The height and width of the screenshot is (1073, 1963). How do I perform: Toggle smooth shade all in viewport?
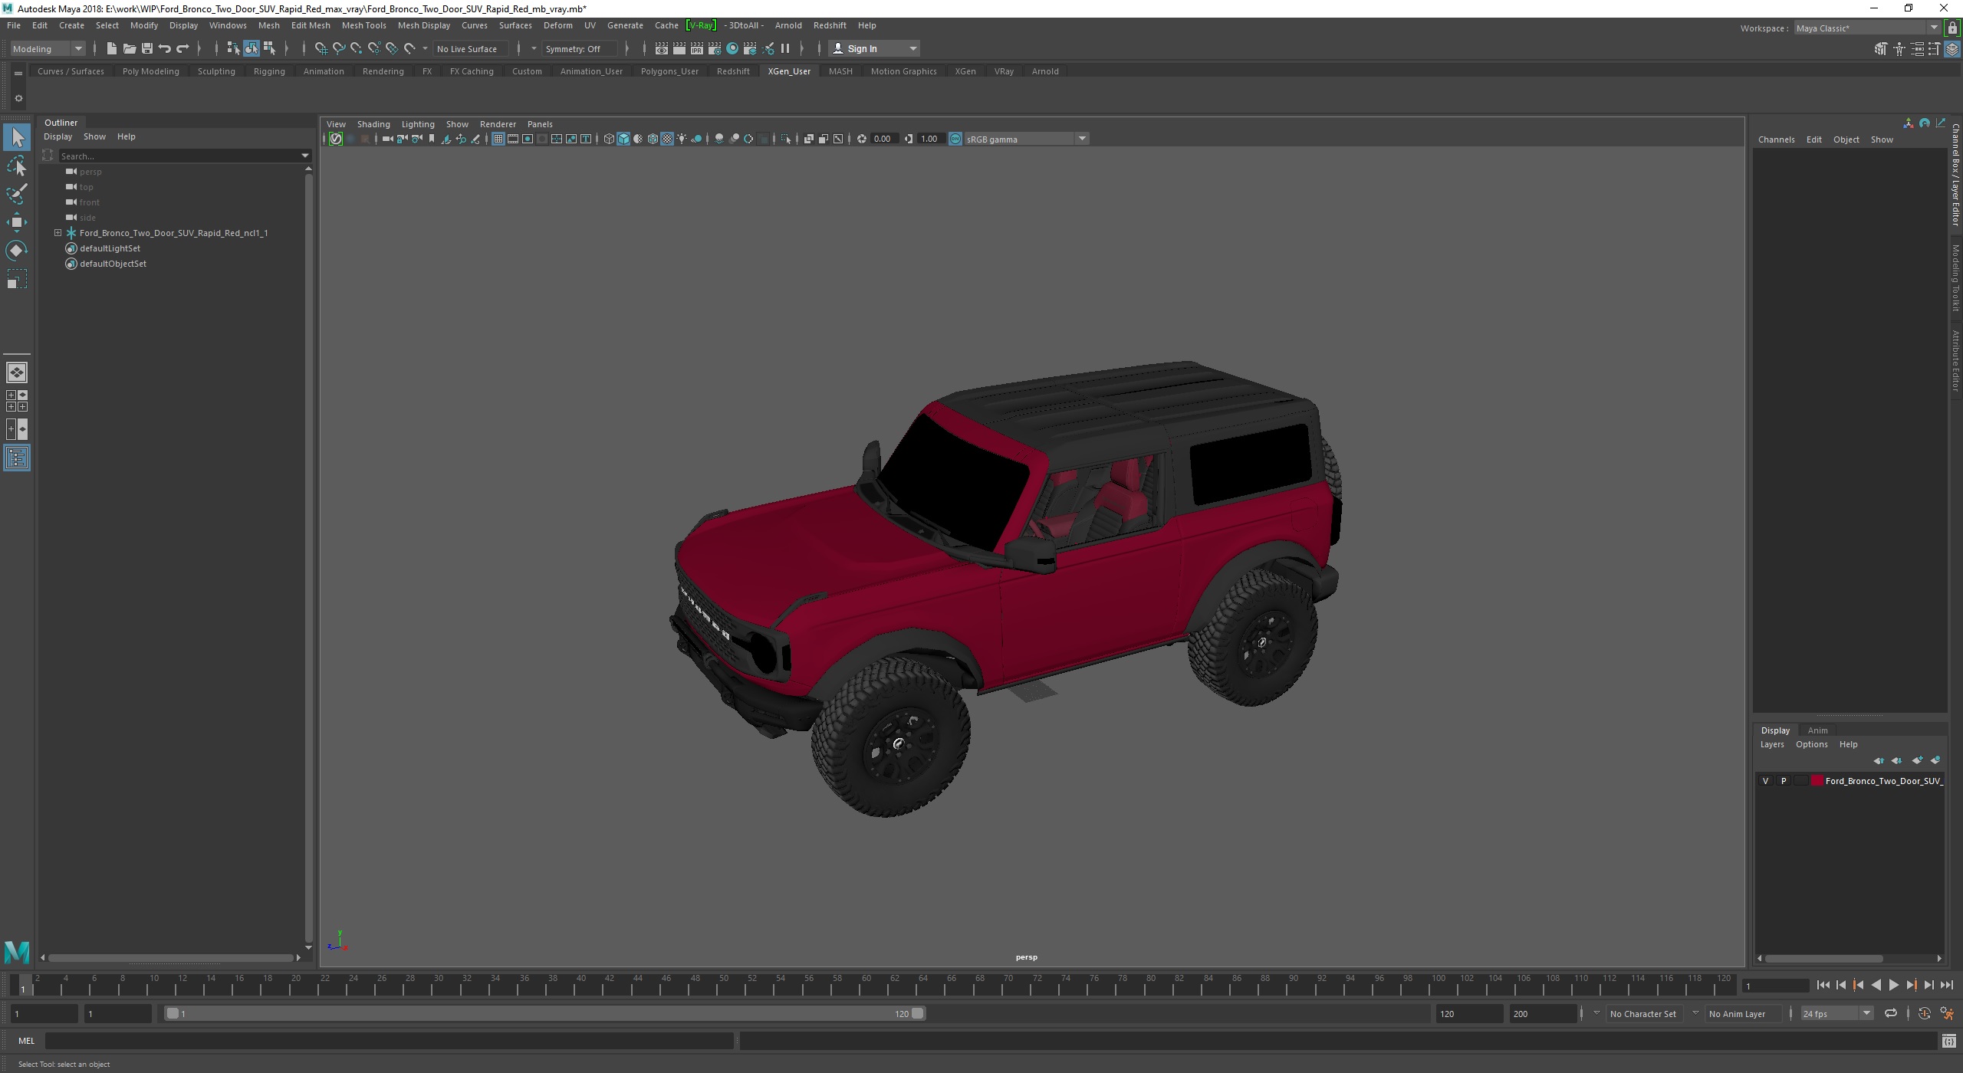623,139
